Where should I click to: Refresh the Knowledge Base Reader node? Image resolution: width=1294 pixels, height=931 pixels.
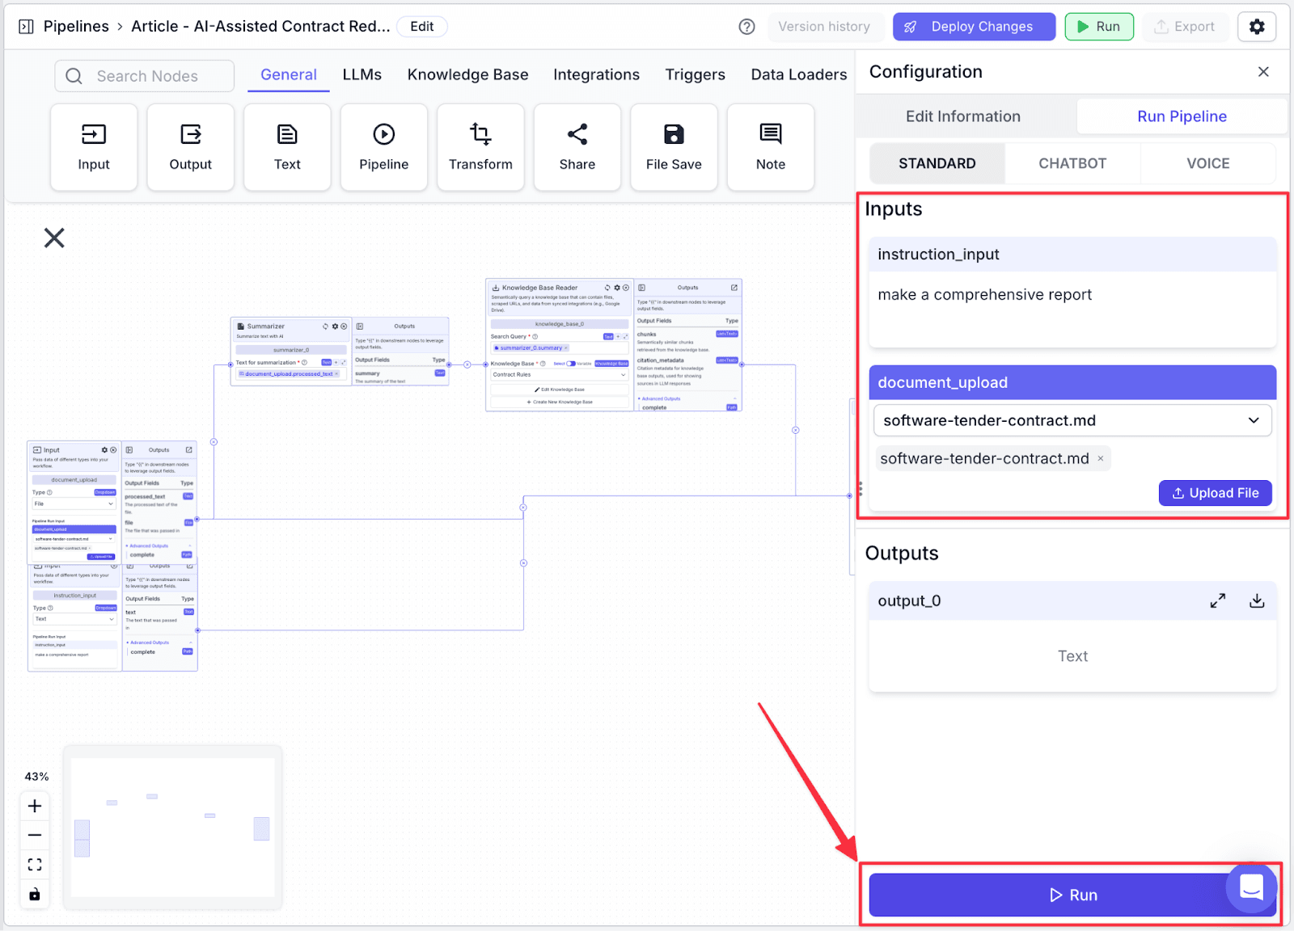(x=607, y=288)
